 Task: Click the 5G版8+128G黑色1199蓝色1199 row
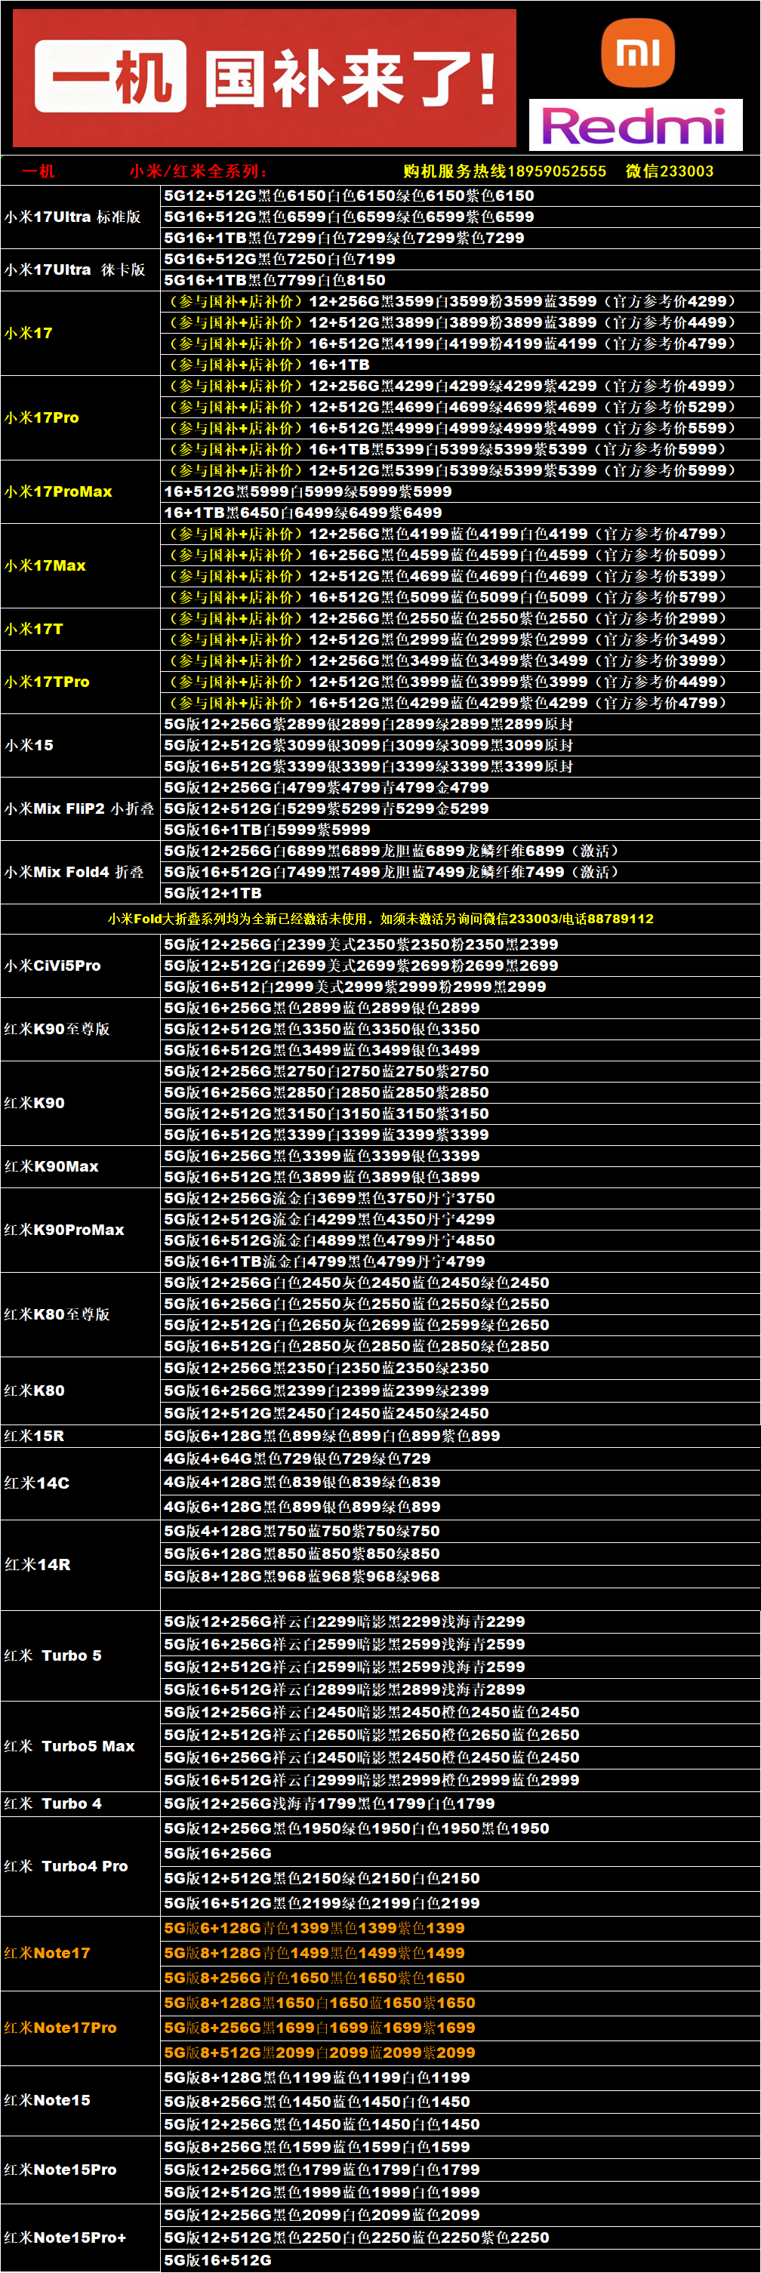(x=460, y=2080)
